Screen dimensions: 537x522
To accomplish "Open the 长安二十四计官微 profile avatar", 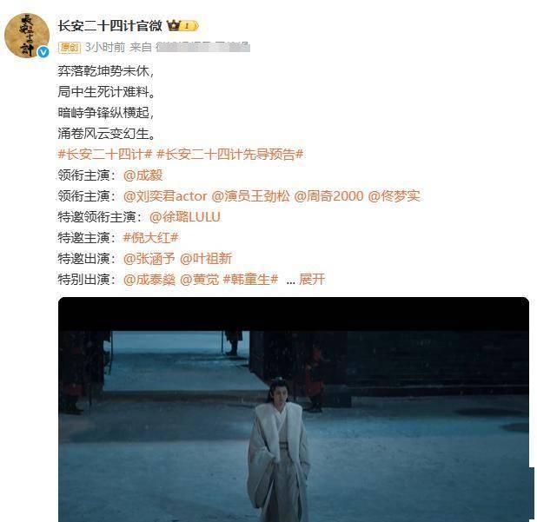I will click(x=27, y=36).
